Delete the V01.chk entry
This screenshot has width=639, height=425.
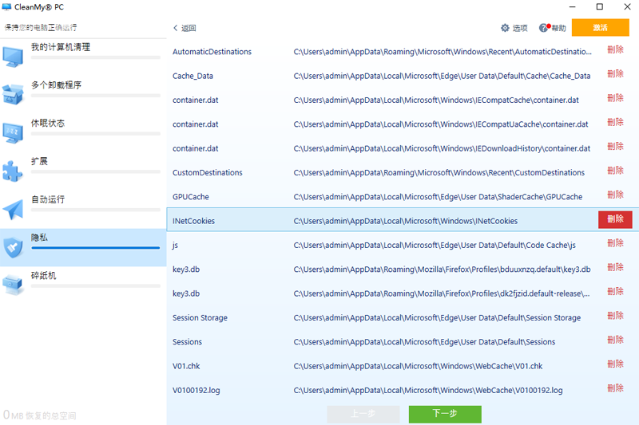point(615,364)
